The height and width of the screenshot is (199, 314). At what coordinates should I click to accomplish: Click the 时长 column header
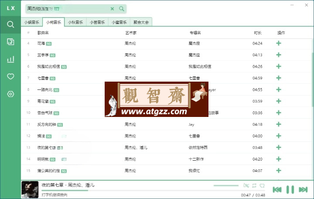[x=258, y=33]
